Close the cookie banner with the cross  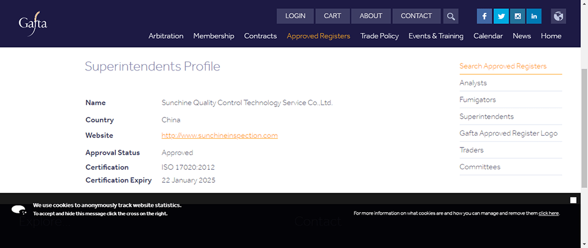click(573, 200)
